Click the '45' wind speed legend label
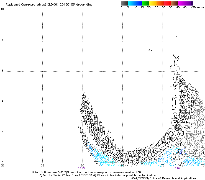The width and height of the screenshot is (205, 180). point(185,7)
